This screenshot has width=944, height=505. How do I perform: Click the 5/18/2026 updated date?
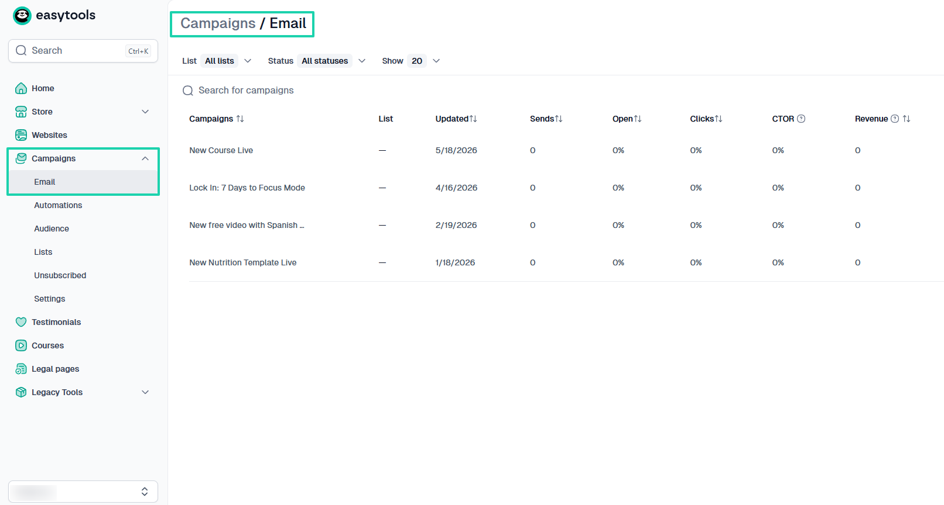tap(456, 150)
